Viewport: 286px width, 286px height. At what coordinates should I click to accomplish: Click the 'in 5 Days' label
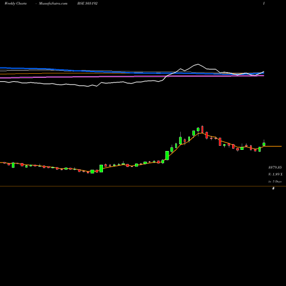click(x=275, y=181)
